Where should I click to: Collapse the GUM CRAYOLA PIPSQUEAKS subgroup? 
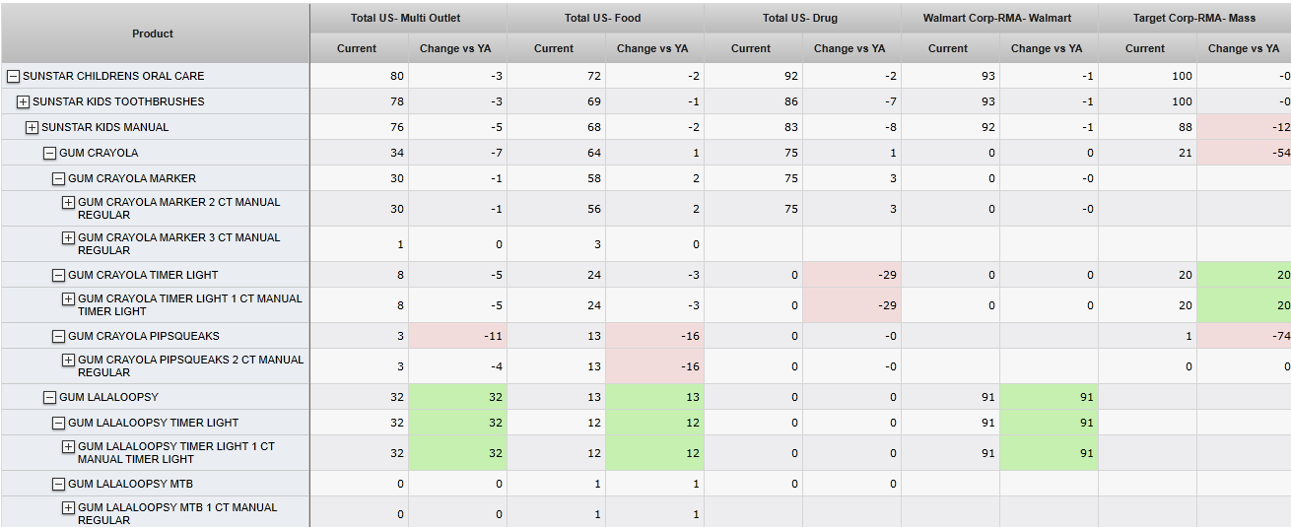pyautogui.click(x=59, y=336)
